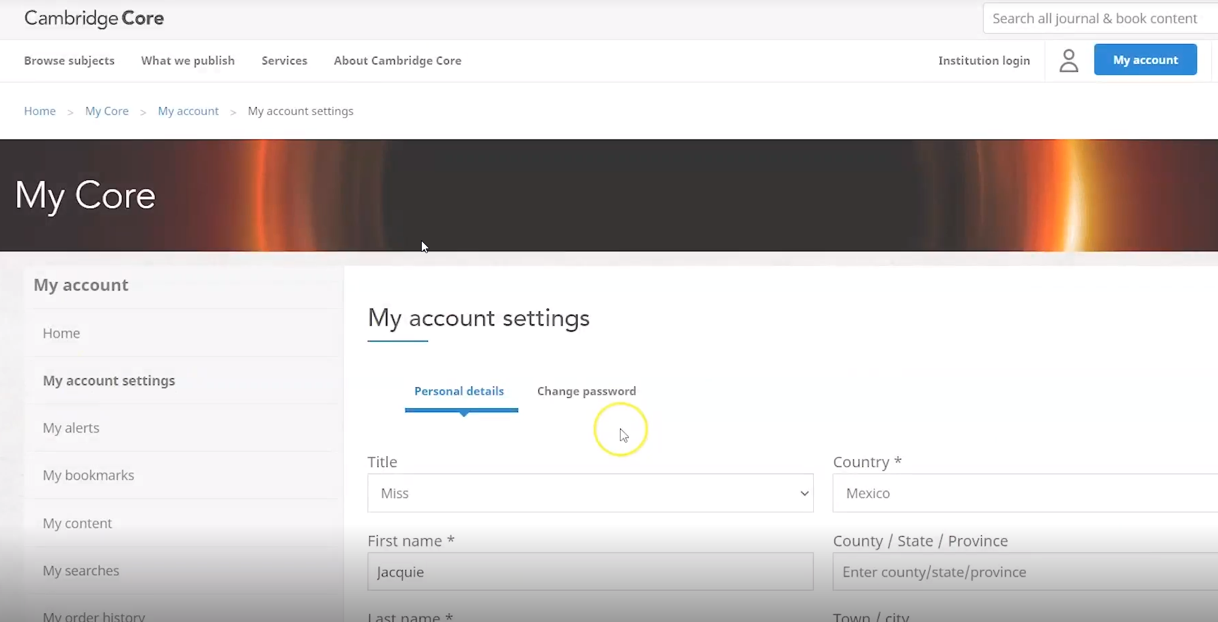Open Services menu
The width and height of the screenshot is (1218, 622).
click(x=284, y=61)
